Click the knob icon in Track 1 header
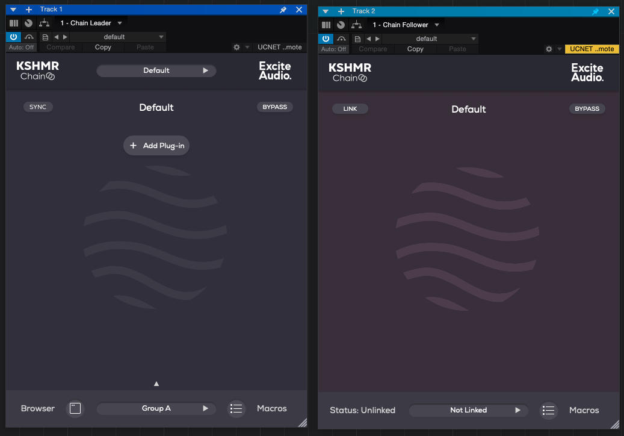Image resolution: width=624 pixels, height=436 pixels. point(29,23)
